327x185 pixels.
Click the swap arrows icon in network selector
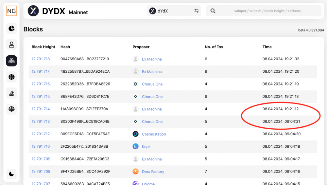[x=197, y=11]
